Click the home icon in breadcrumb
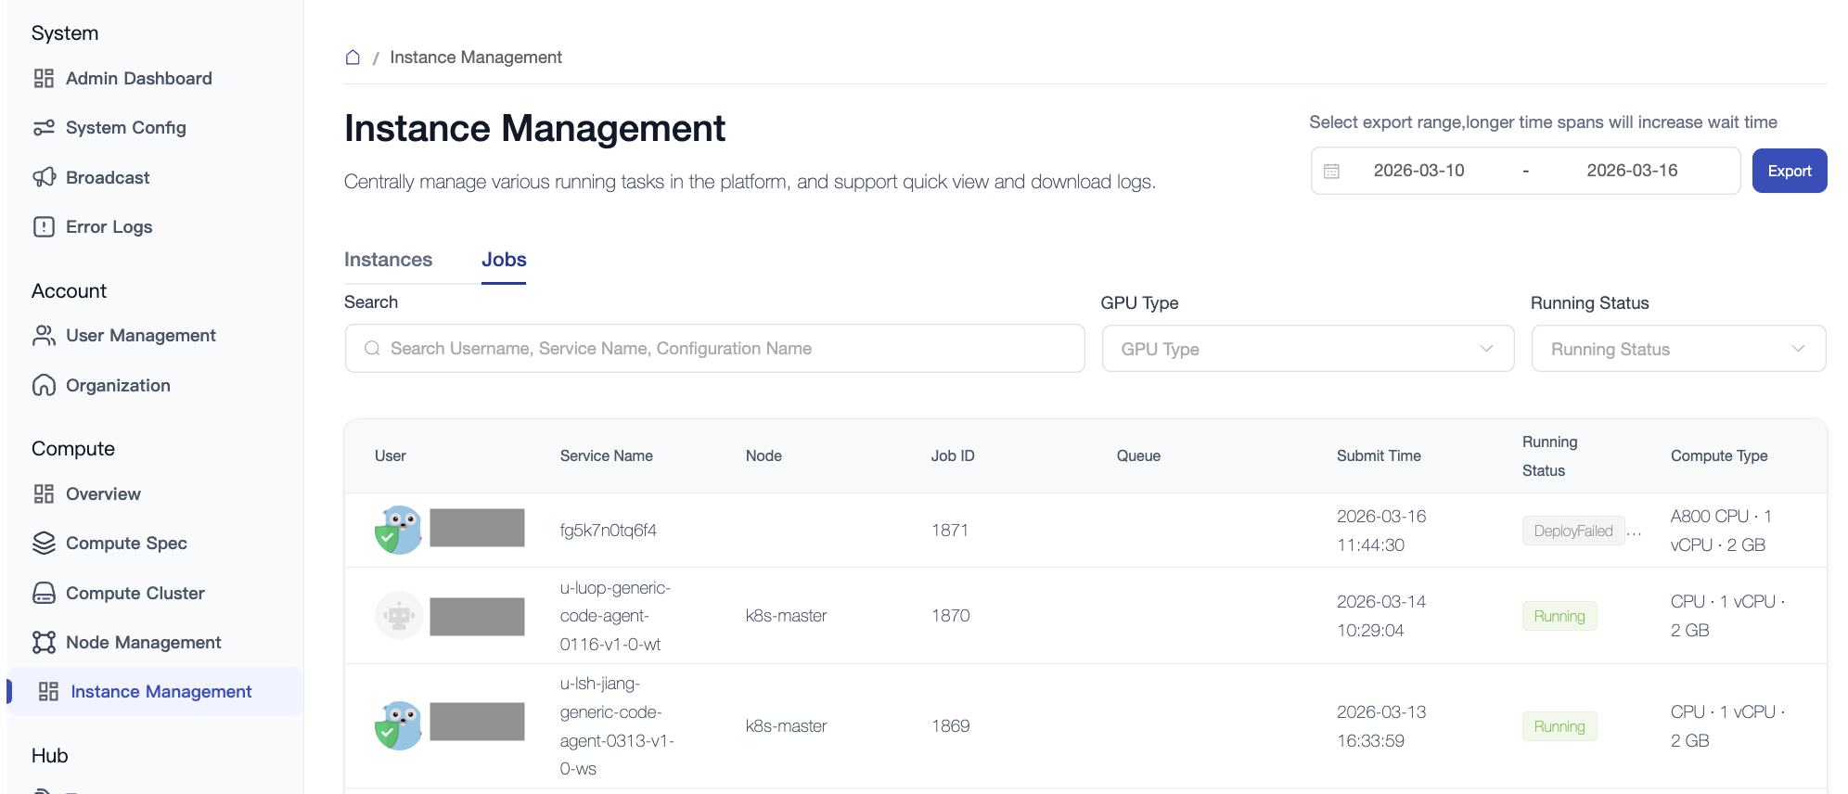This screenshot has height=794, width=1848. coord(353,58)
